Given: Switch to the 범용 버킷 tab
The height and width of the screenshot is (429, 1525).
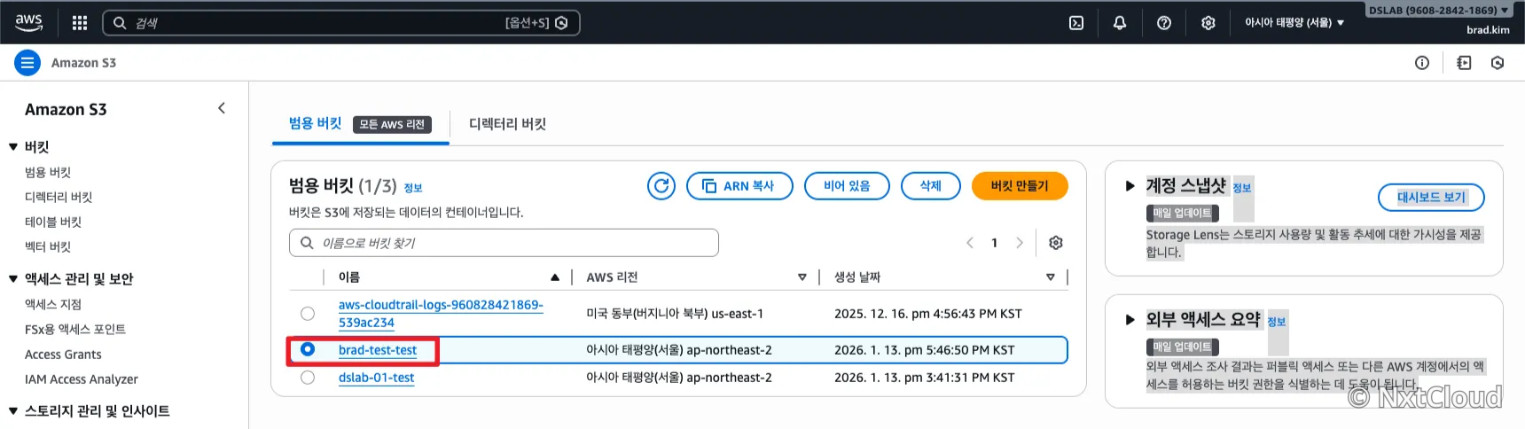Looking at the screenshot, I should click(x=315, y=124).
